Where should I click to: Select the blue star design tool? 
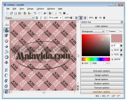point(6,46)
